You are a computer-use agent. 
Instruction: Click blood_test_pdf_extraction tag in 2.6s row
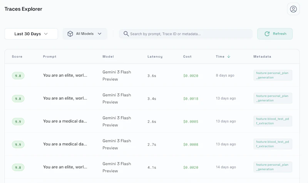tap(273, 121)
